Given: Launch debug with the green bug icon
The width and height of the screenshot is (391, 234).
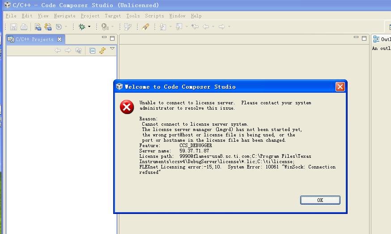Looking at the screenshot, I should 82,27.
